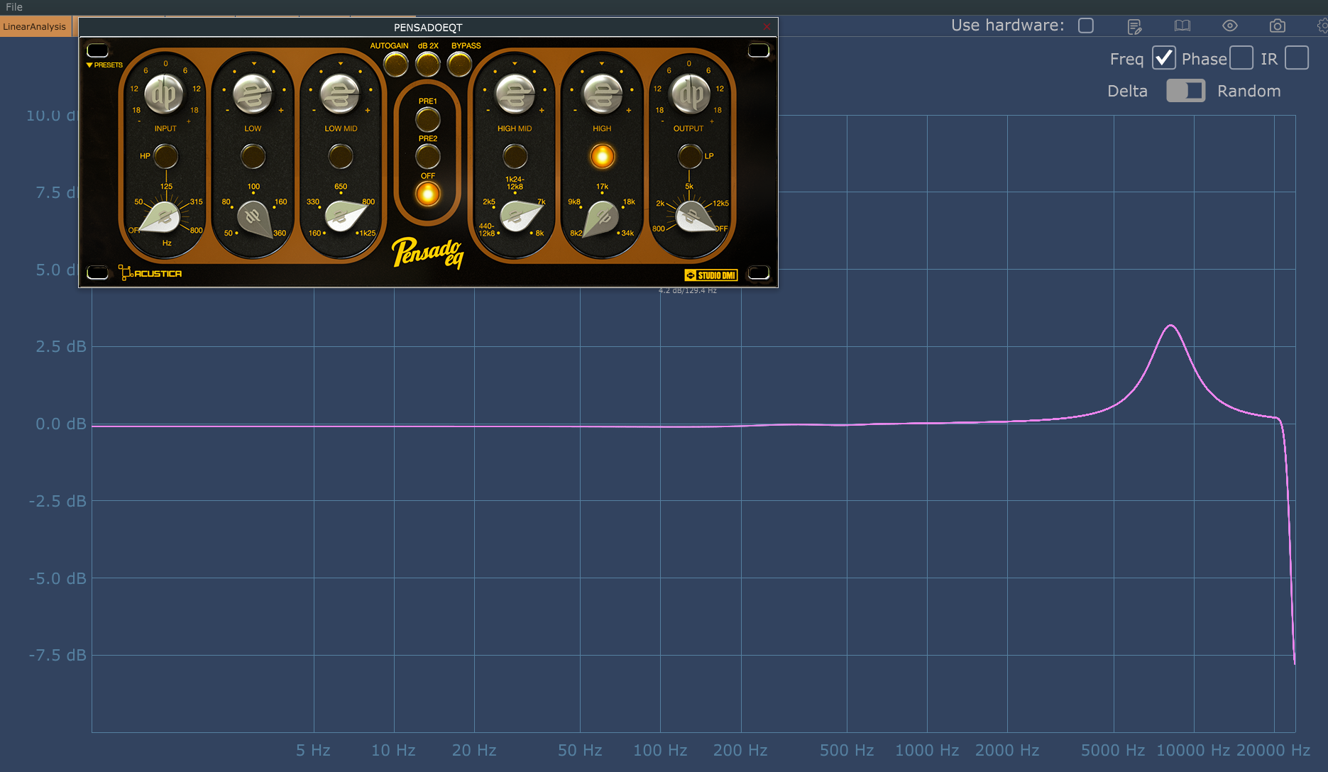Viewport: 1328px width, 772px height.
Task: Click the 34k mark on the HIGH dial
Action: click(627, 233)
